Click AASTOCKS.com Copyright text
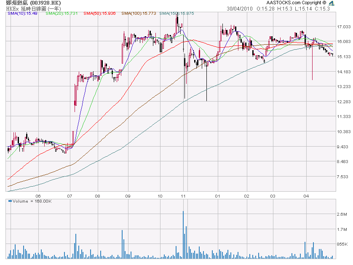353x265 pixels. pos(296,3)
